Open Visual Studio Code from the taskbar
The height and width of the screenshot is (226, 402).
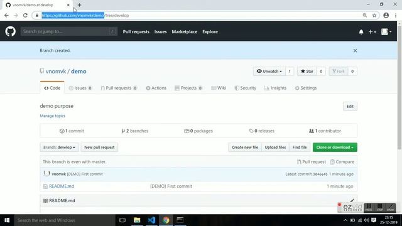[151, 220]
